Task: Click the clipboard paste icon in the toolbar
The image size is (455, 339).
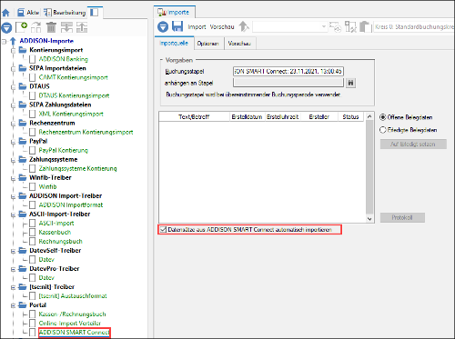Action: point(366,26)
